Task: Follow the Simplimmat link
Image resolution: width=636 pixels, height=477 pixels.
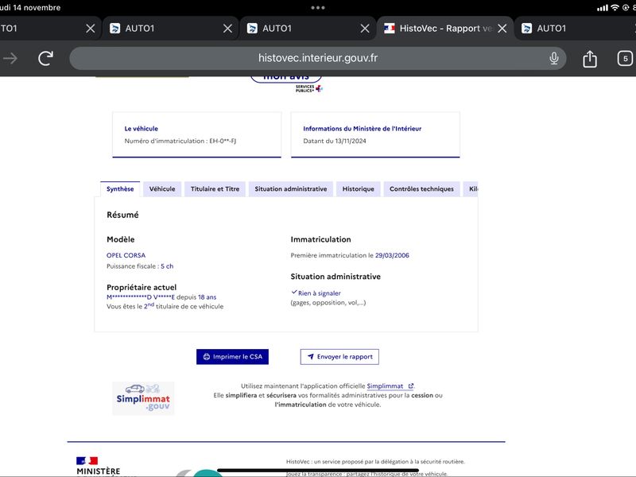Action: [x=390, y=386]
